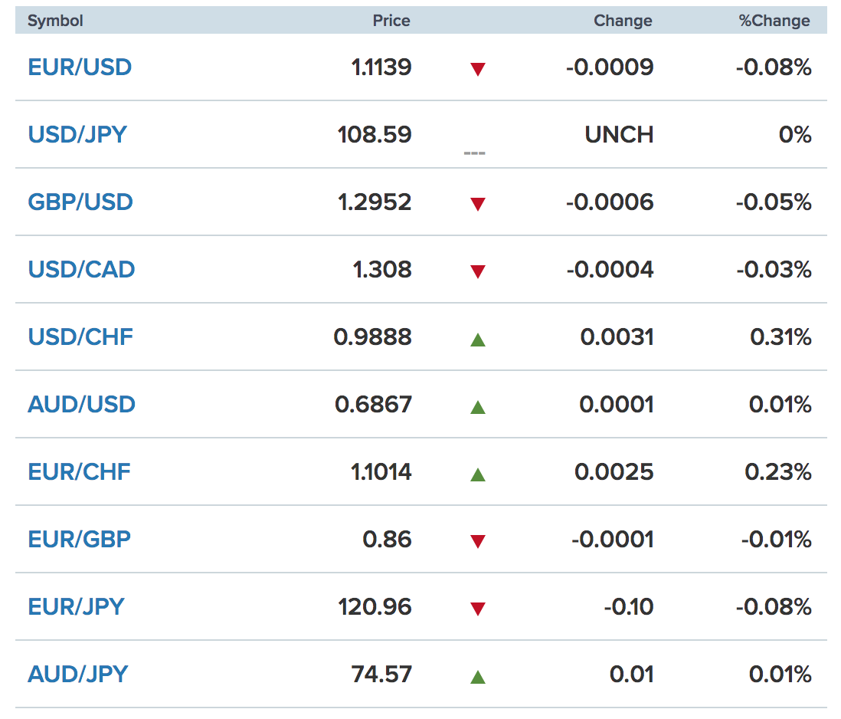Click the red down arrow for EUR/JPY
Viewport: 841px width, 719px height.
477,609
